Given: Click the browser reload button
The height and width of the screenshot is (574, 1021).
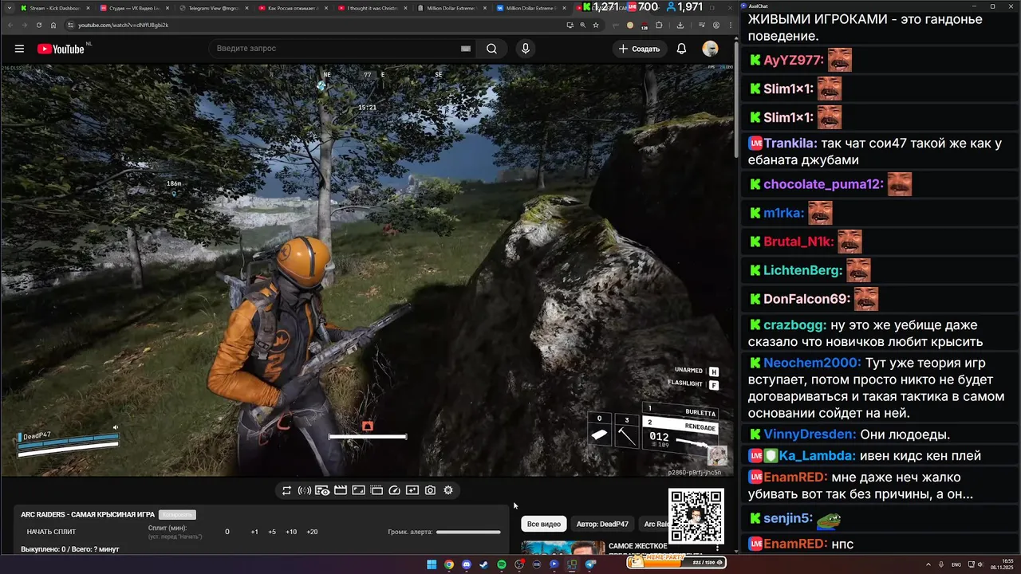Looking at the screenshot, I should 39,25.
